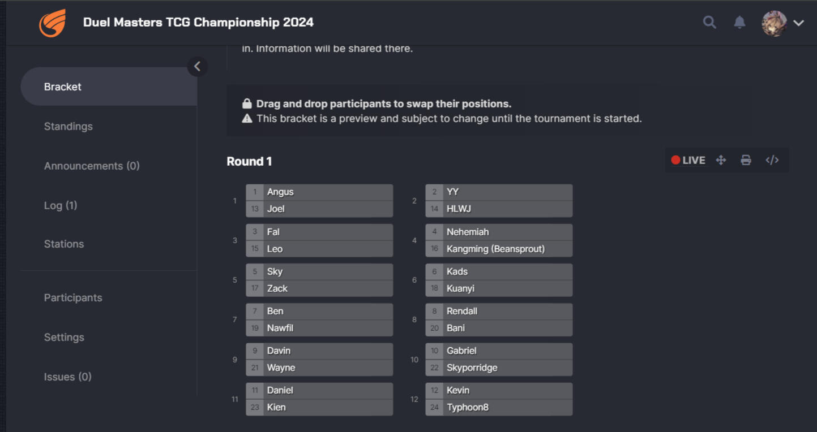Print the bracket via printer icon
Viewport: 817px width, 432px height.
[x=746, y=160]
